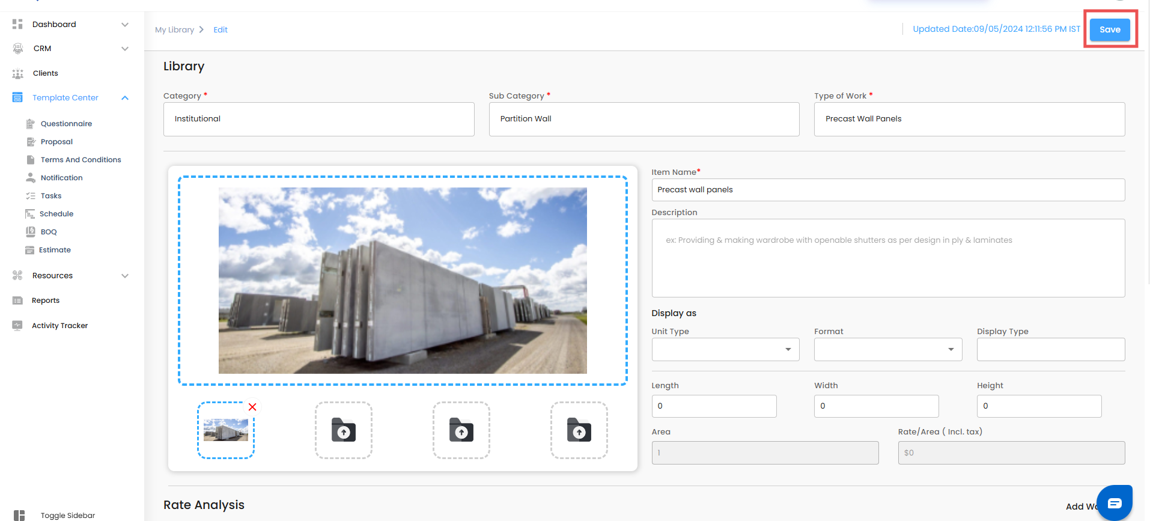Open Terms And Conditions menu item
The image size is (1153, 521).
click(x=81, y=160)
